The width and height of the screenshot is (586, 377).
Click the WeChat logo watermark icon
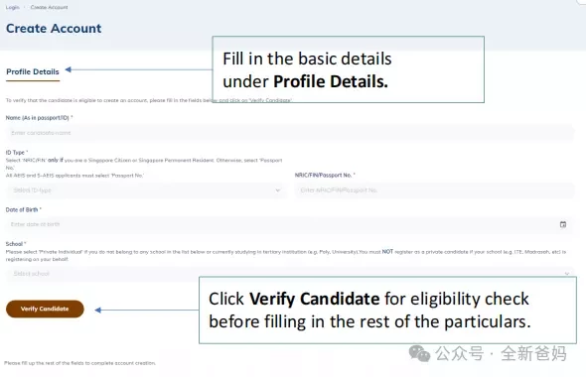(419, 353)
